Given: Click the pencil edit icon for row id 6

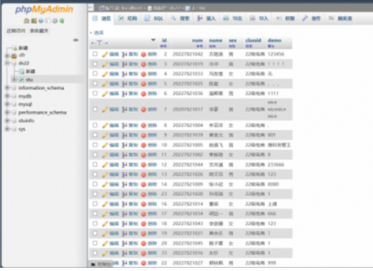Looking at the screenshot, I should pyautogui.click(x=105, y=93).
